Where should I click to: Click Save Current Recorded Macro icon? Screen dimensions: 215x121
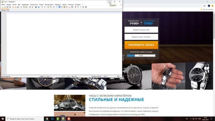(86, 7)
